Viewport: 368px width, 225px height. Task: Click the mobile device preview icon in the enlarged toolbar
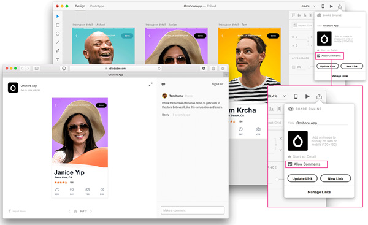pos(296,96)
